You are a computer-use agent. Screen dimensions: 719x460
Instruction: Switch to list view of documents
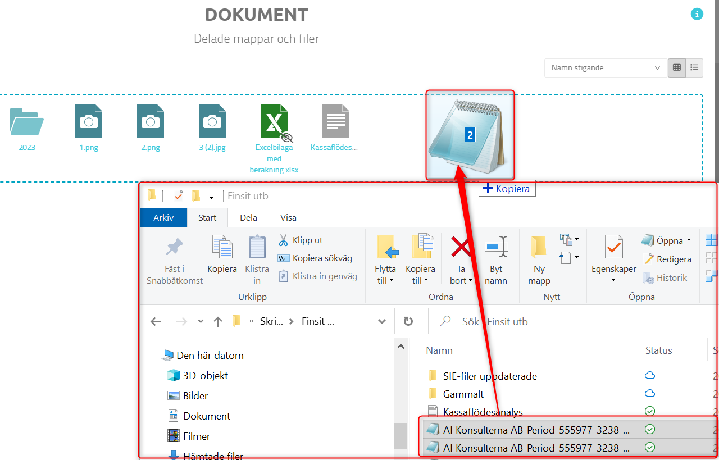click(695, 67)
